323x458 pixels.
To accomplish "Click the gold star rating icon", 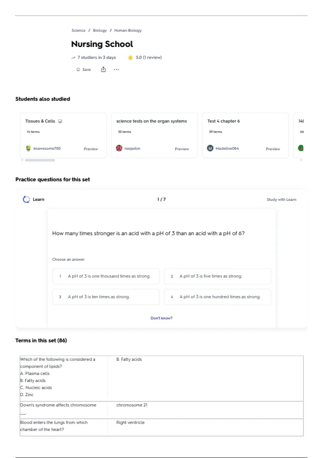I will (131, 57).
